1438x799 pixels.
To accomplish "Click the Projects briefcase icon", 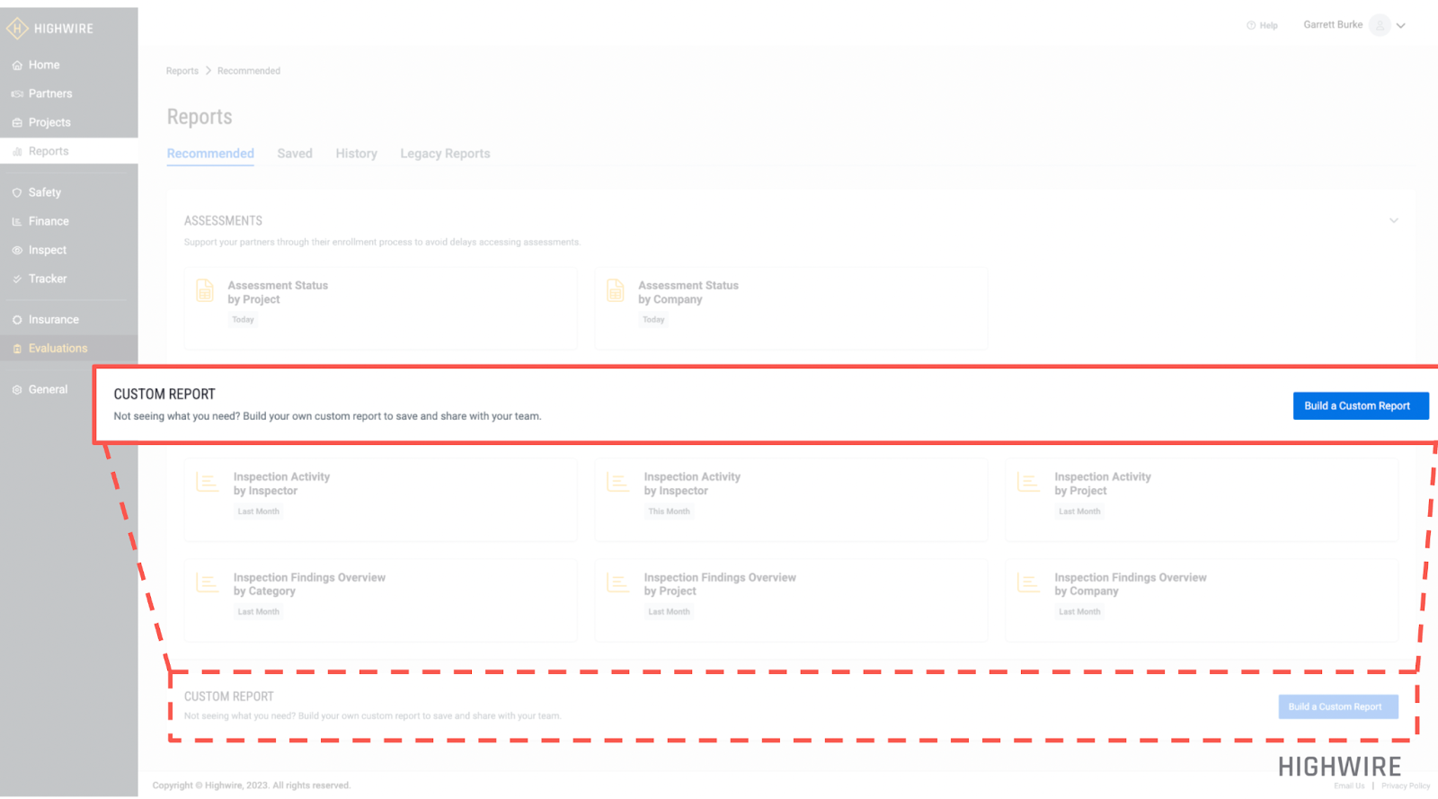I will pyautogui.click(x=17, y=123).
